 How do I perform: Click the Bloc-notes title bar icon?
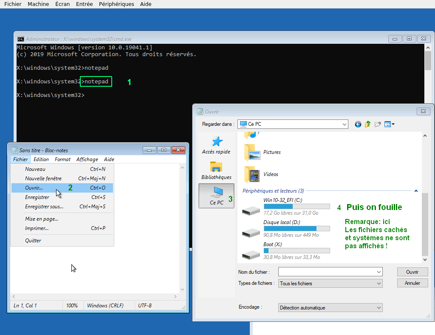tap(15, 150)
